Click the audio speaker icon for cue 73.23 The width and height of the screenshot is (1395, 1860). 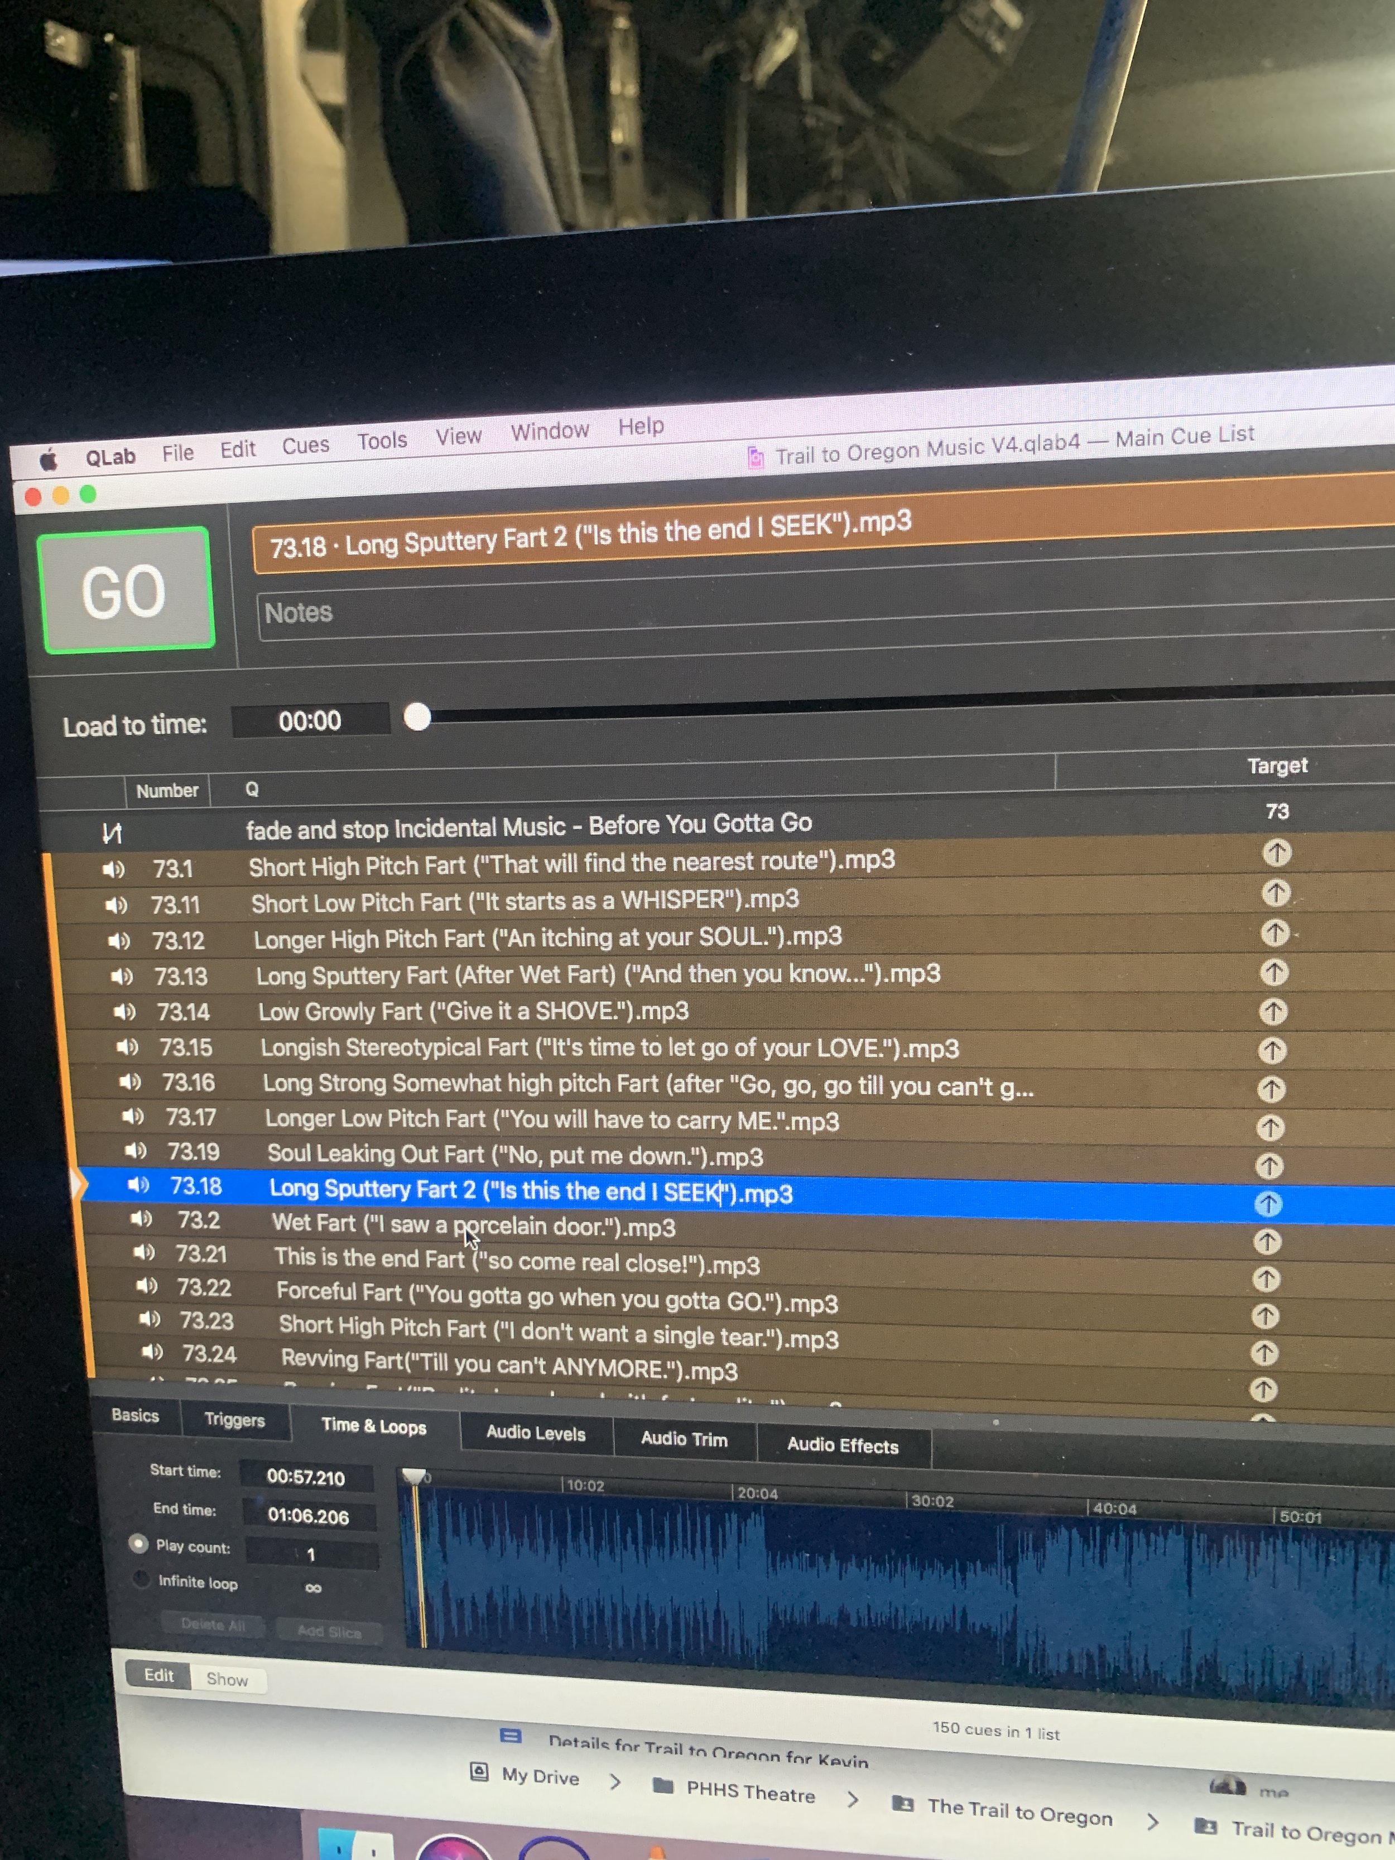point(149,1319)
